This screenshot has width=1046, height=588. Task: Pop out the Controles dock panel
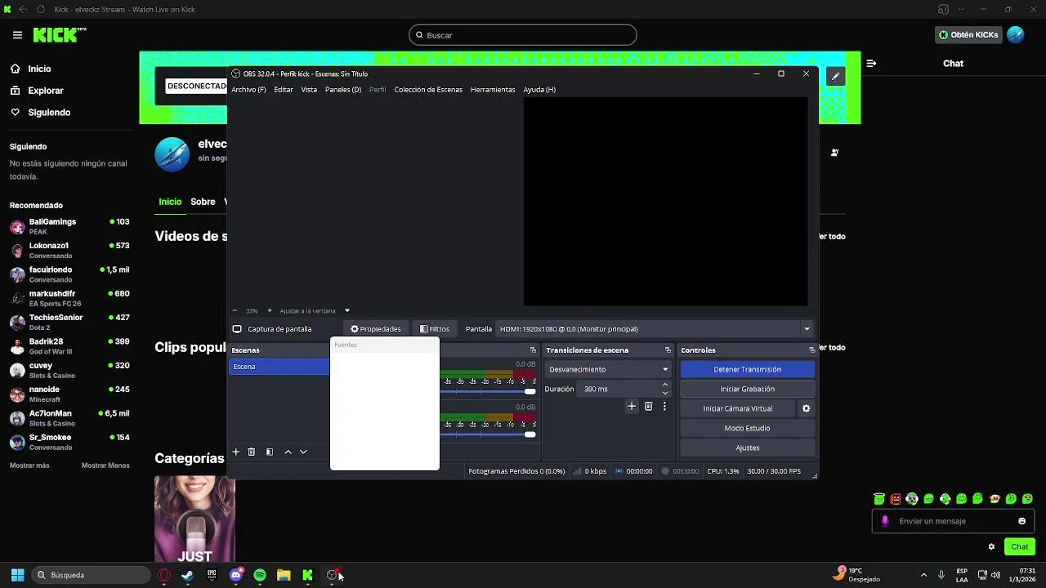(811, 350)
